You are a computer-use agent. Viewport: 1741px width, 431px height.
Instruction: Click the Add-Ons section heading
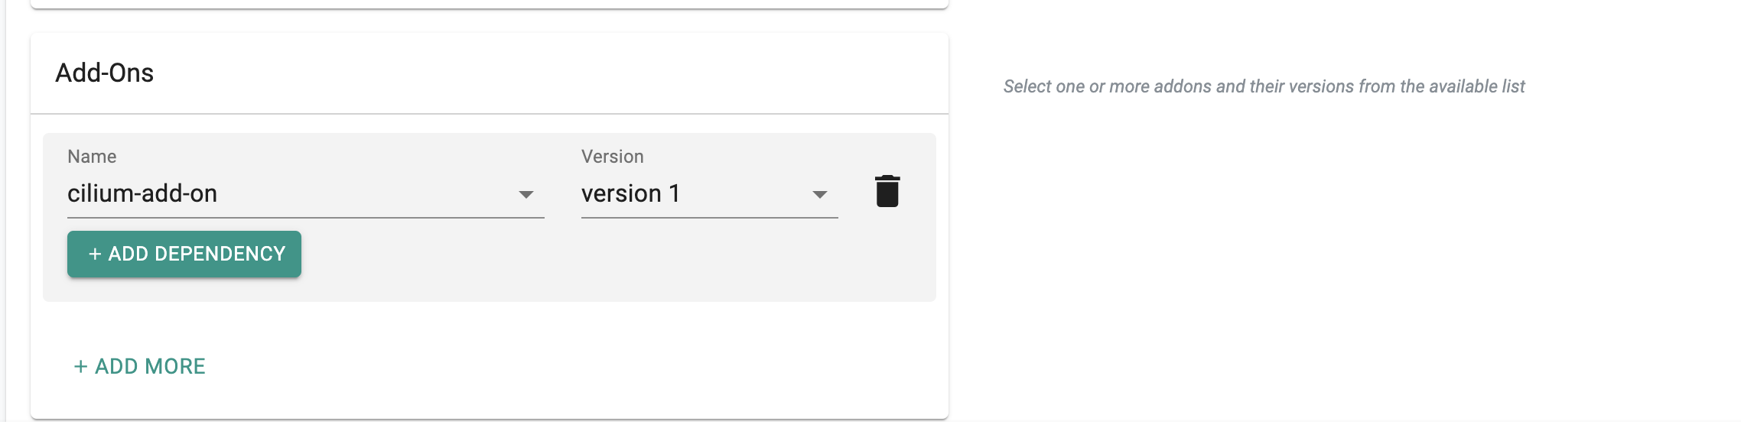pyautogui.click(x=105, y=73)
